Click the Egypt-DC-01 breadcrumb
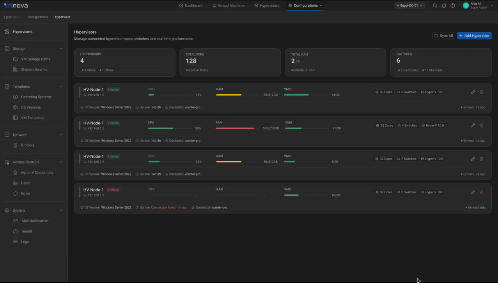The image size is (498, 283). pyautogui.click(x=12, y=17)
